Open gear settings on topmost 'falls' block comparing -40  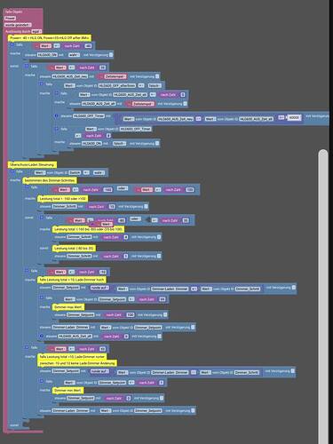tap(12, 44)
